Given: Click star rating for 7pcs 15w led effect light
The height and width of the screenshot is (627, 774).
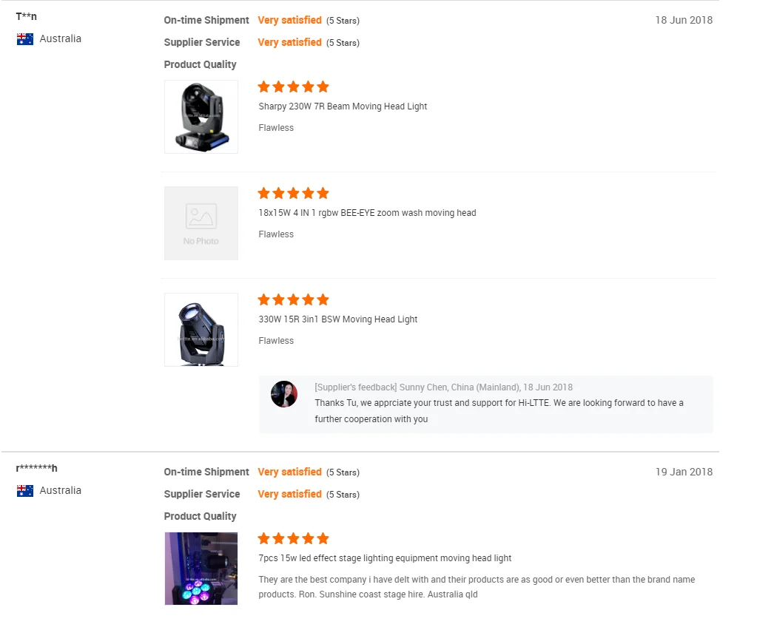Looking at the screenshot, I should (x=293, y=538).
